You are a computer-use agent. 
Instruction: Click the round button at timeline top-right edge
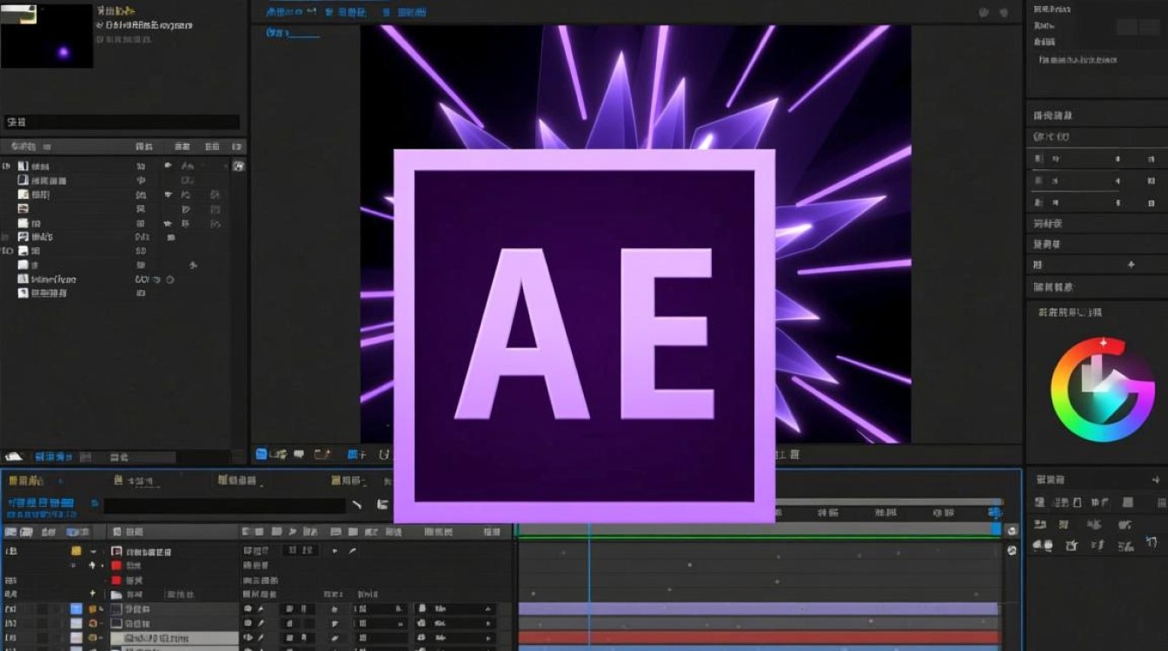click(1012, 530)
